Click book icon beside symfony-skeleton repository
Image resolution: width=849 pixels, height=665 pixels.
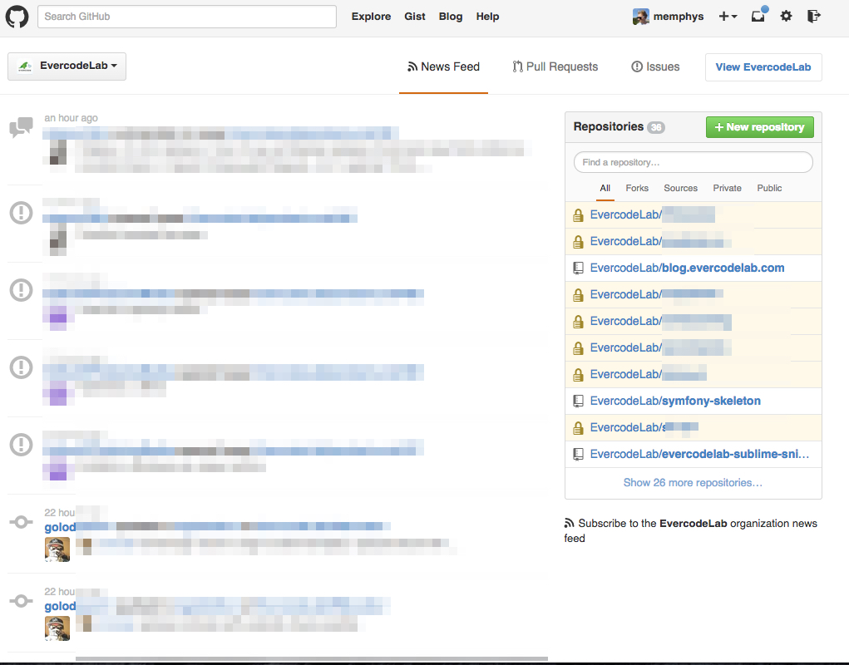[579, 401]
